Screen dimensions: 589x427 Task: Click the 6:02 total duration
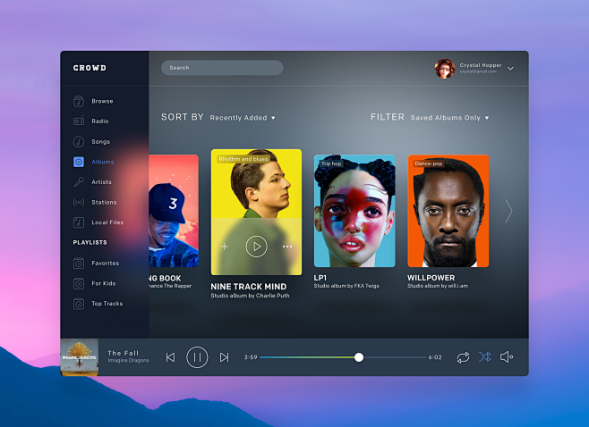click(x=435, y=357)
